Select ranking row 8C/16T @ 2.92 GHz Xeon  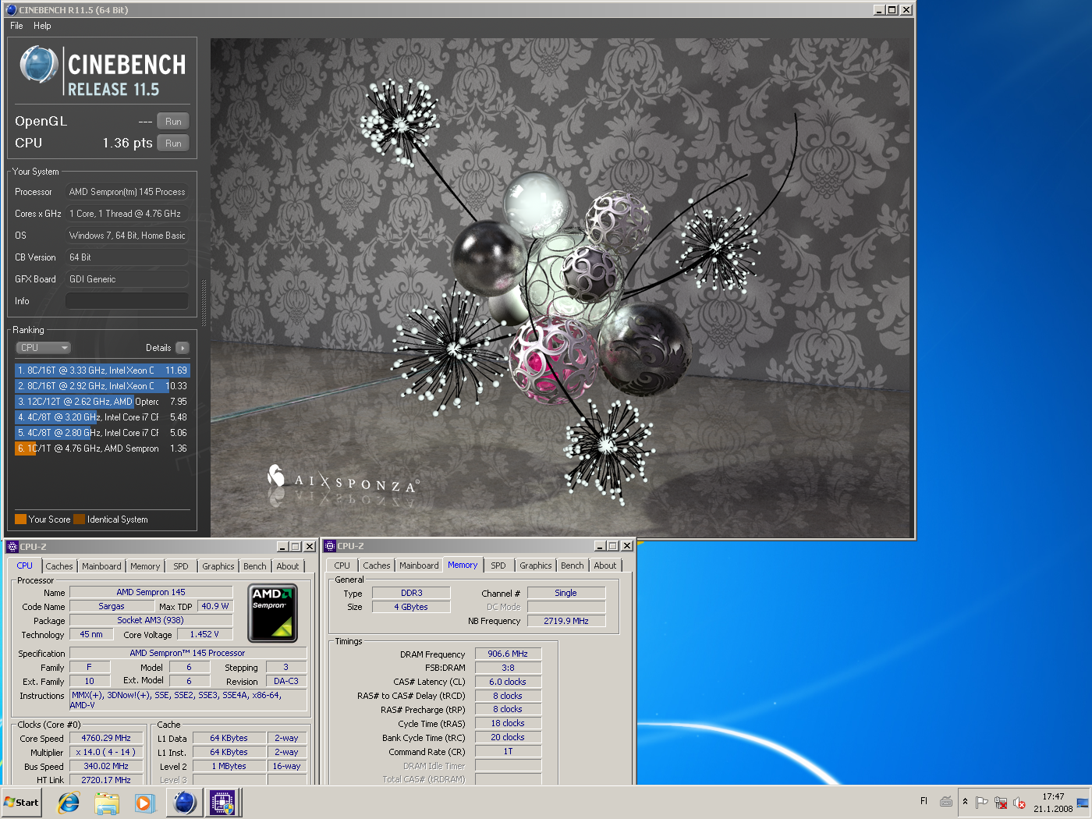pos(102,386)
